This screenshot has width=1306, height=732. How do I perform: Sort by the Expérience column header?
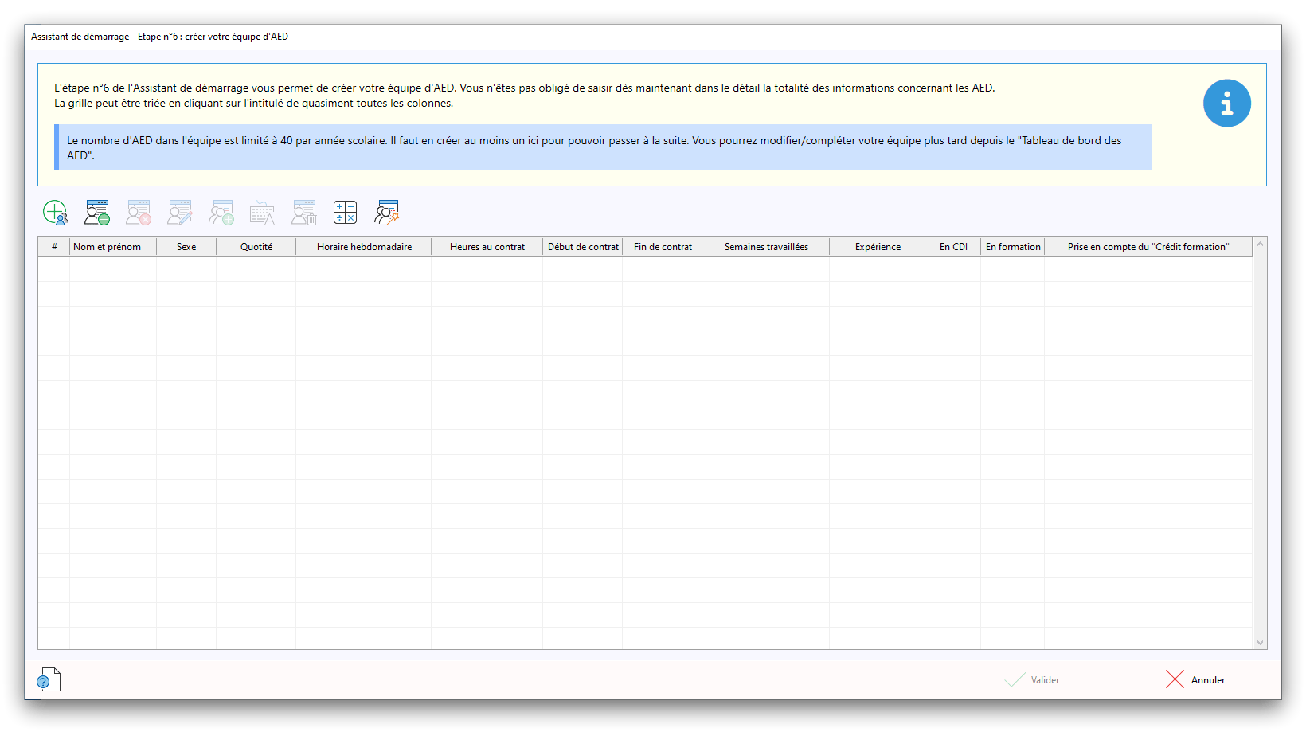pyautogui.click(x=878, y=247)
